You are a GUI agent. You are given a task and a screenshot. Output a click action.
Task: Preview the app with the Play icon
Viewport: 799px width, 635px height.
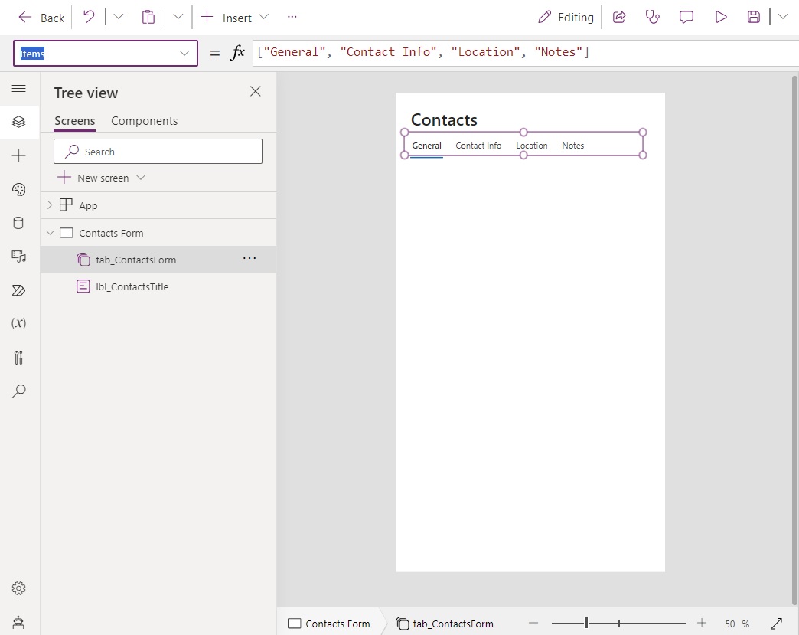tap(720, 17)
